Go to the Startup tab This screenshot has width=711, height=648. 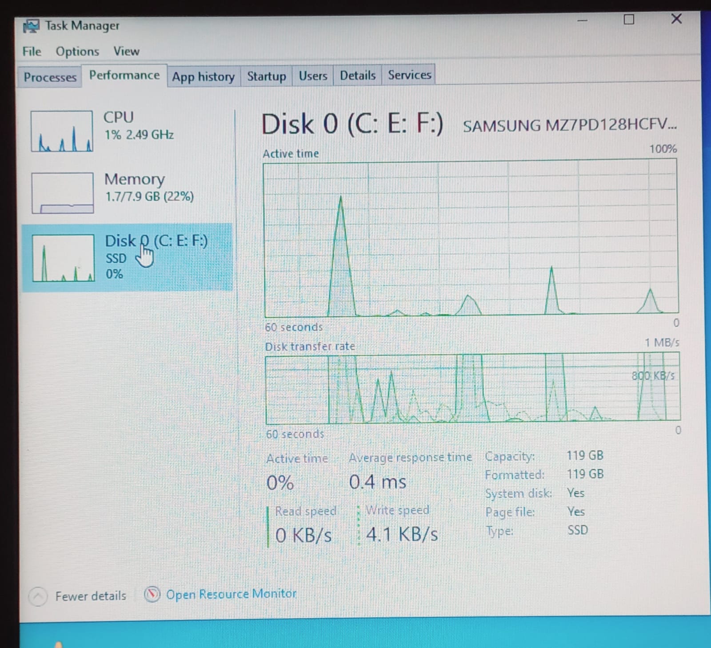(266, 76)
